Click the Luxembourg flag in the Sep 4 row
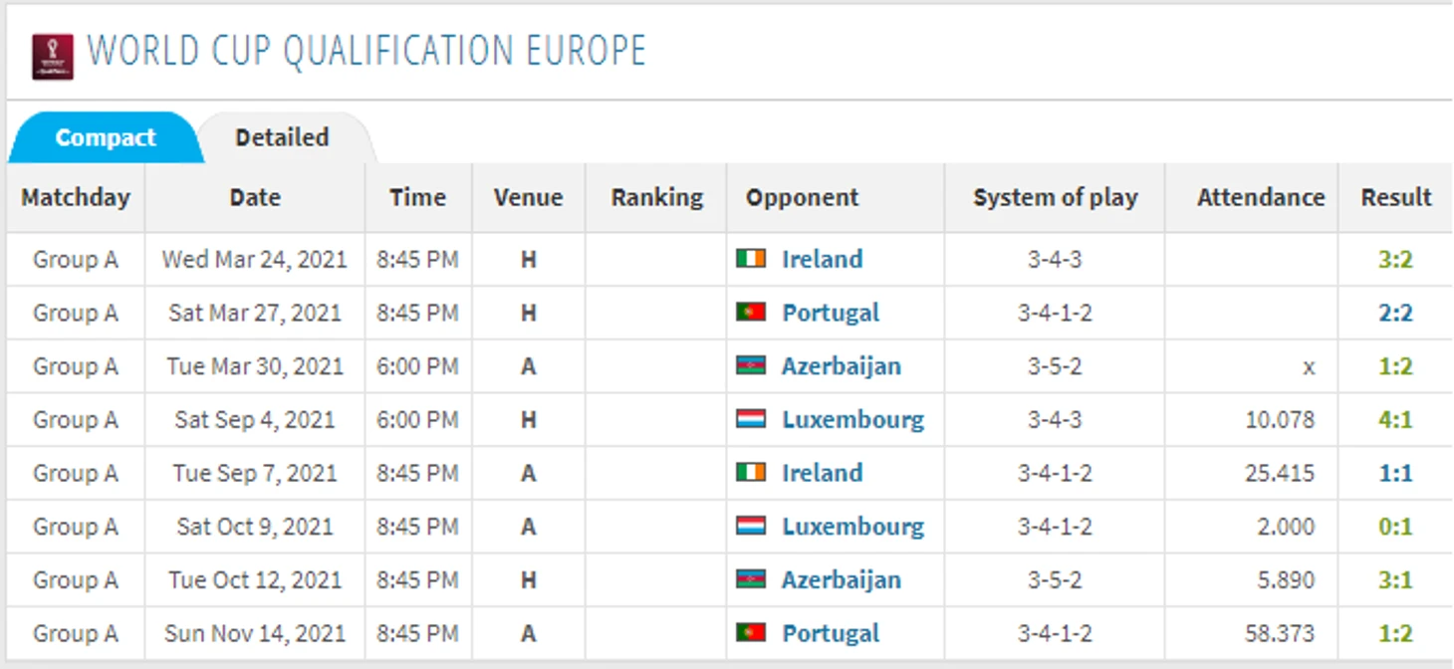 (751, 419)
